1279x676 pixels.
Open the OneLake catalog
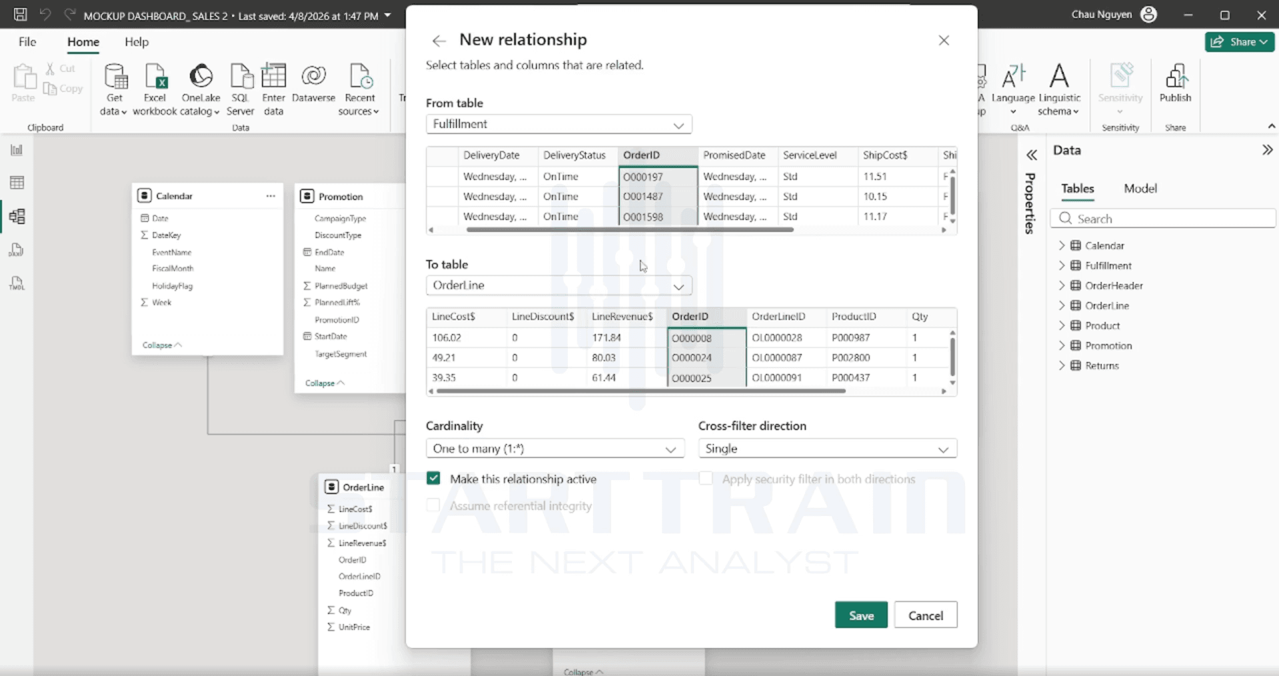pos(200,90)
